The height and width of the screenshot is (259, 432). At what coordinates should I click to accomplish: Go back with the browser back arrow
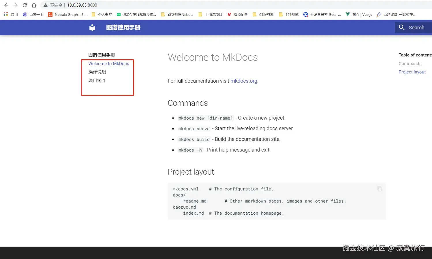coord(6,5)
